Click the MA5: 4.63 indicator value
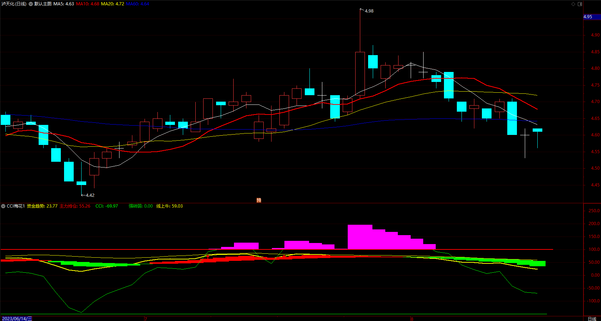Viewport: 601px width, 321px height. pos(64,4)
